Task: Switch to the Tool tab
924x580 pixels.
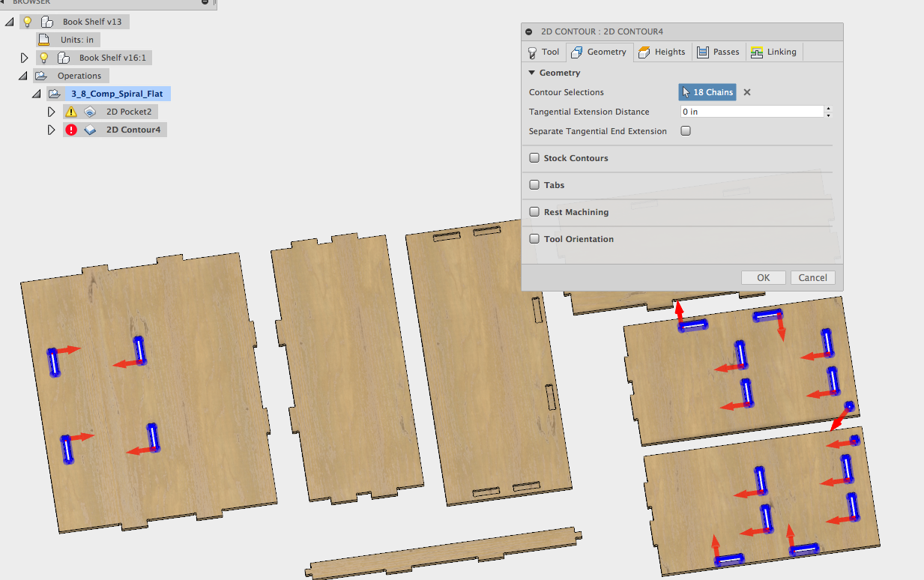Action: coord(543,52)
